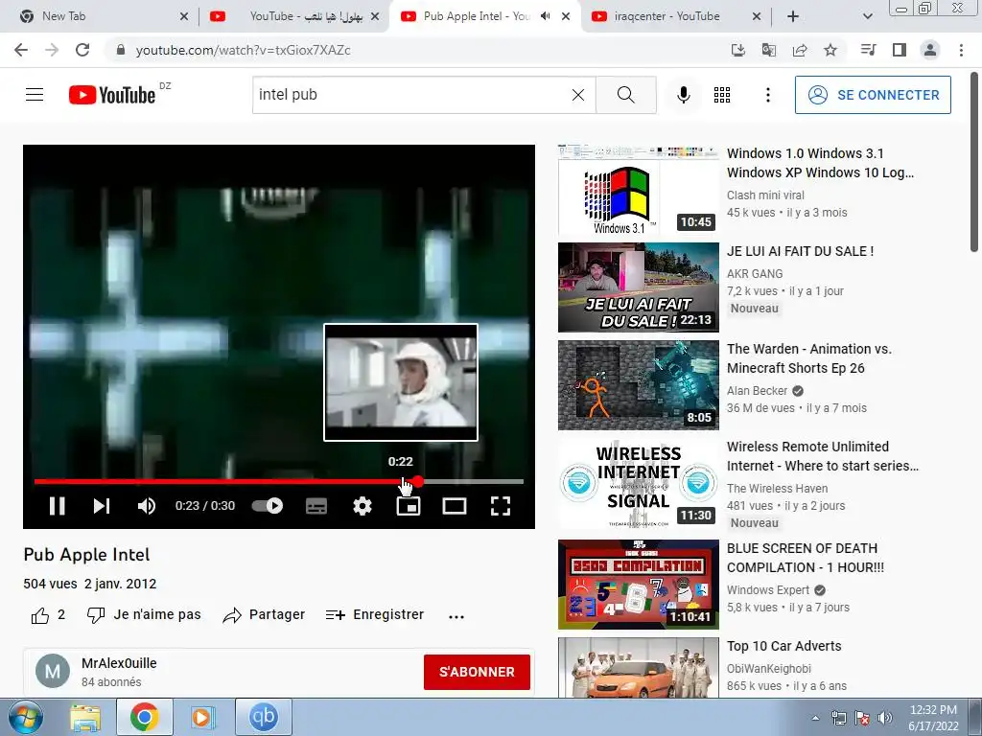Click the Partager share button
Screen dimensions: 982x736
(x=264, y=615)
